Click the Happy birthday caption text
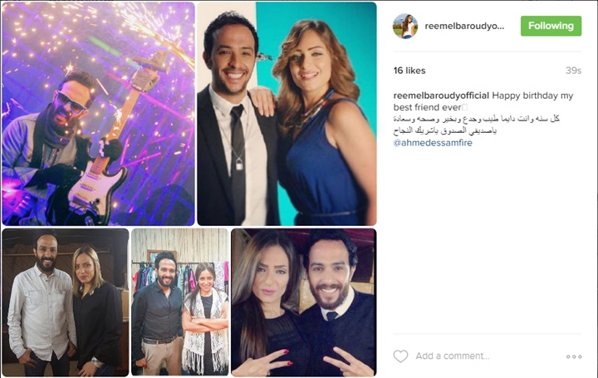Viewport: 598px width, 378px height. point(483,101)
